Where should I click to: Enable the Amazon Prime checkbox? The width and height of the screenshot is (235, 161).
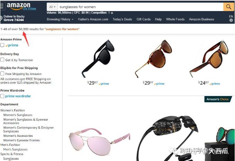click(2, 45)
